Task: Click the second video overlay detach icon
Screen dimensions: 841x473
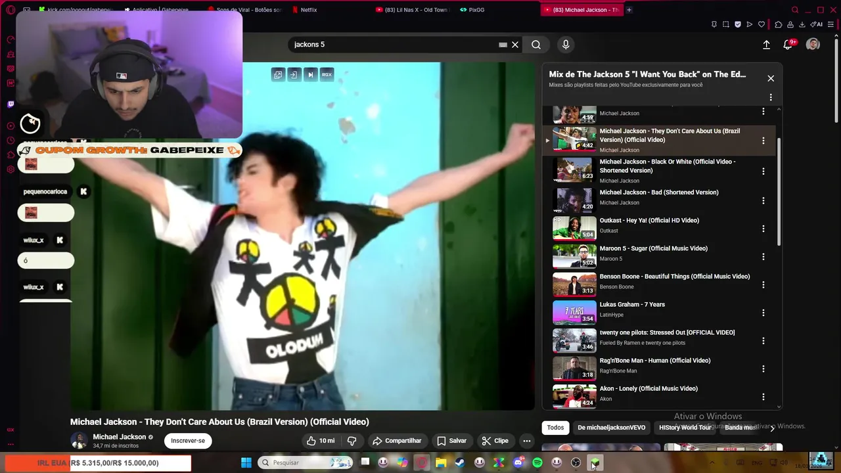Action: pyautogui.click(x=294, y=75)
